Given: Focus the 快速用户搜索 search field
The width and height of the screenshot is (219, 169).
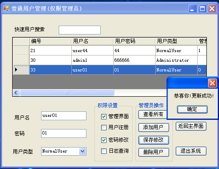Looking at the screenshot, I should 80,30.
